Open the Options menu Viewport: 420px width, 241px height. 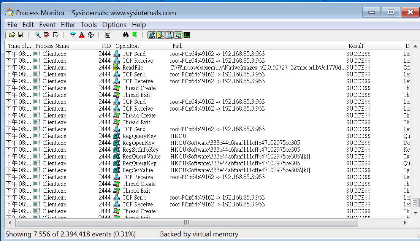[x=114, y=25]
